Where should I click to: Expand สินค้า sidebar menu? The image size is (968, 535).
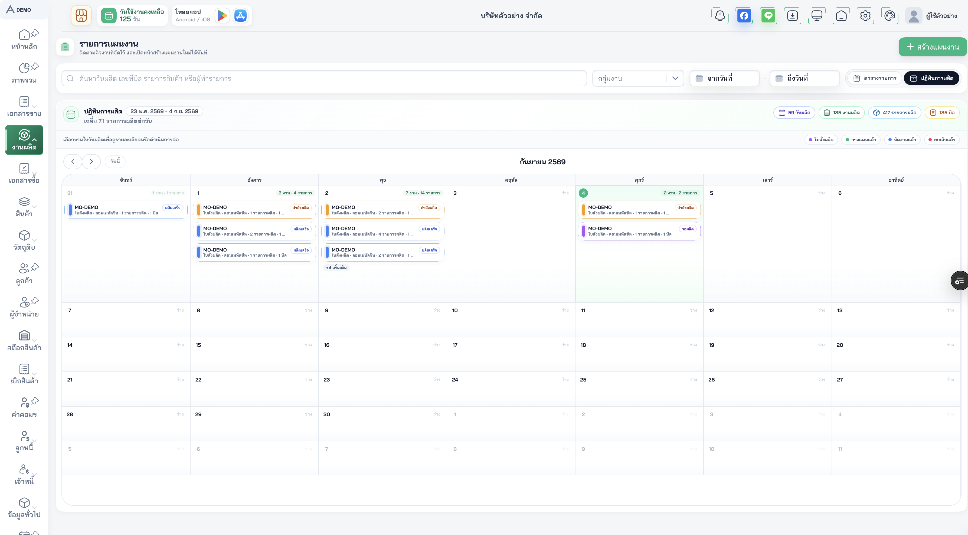click(24, 207)
